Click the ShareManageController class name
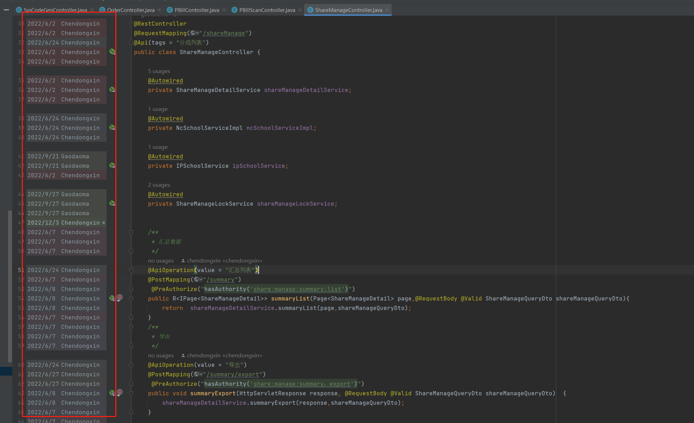694x423 pixels. tap(217, 52)
